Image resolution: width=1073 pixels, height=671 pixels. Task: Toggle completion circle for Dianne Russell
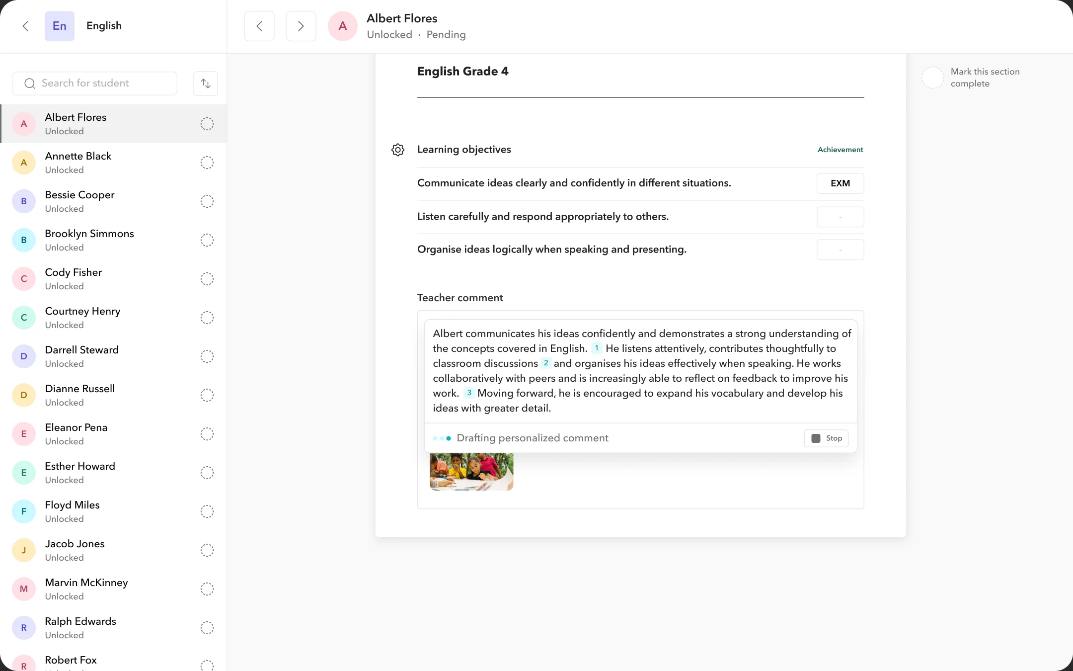207,395
